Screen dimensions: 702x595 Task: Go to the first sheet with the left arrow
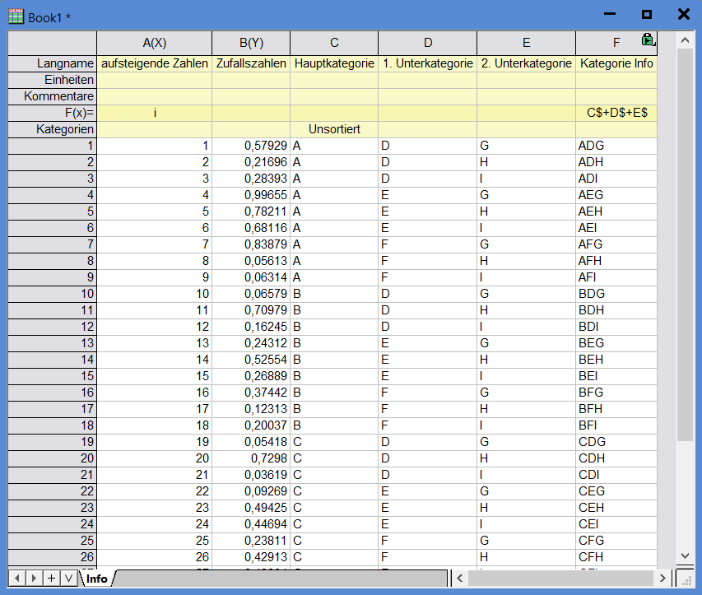click(17, 578)
